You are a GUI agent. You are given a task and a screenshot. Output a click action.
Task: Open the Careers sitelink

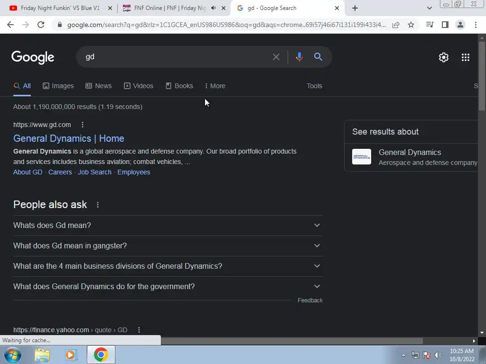point(60,172)
